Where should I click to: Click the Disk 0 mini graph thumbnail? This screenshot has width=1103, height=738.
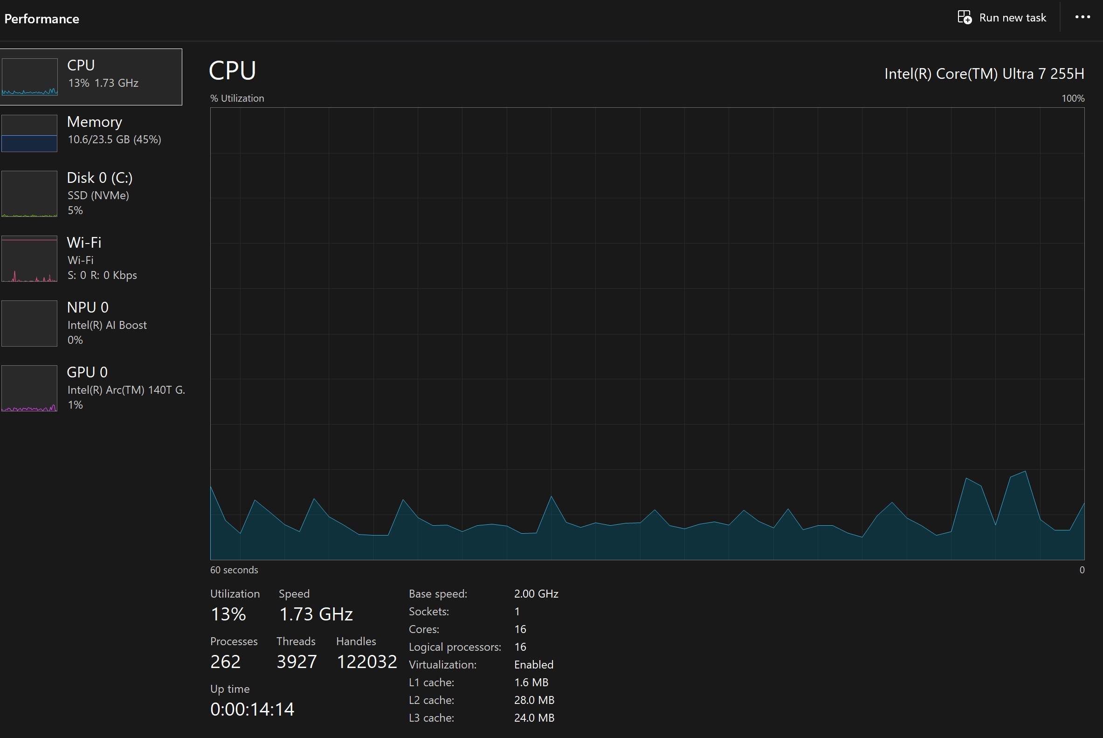(x=30, y=194)
